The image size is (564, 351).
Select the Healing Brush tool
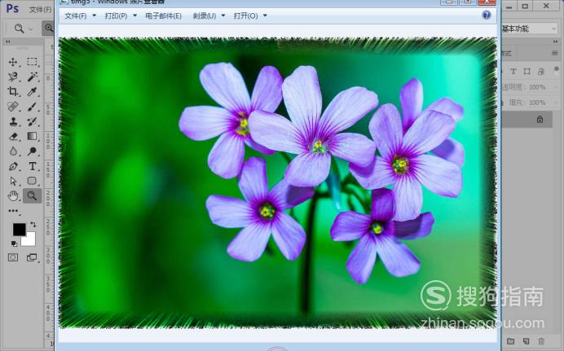tap(13, 107)
